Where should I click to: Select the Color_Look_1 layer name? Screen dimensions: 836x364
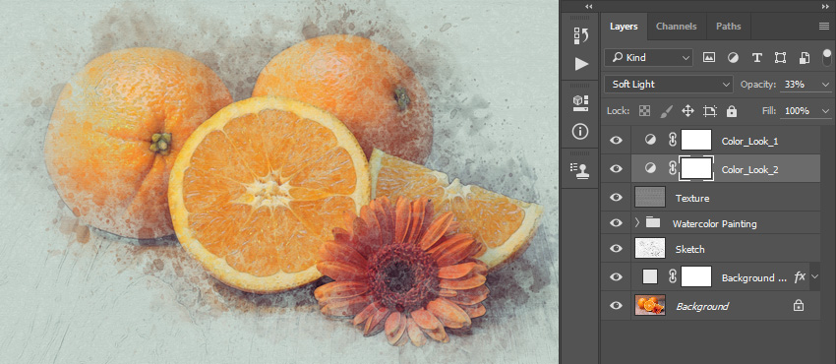pyautogui.click(x=749, y=142)
